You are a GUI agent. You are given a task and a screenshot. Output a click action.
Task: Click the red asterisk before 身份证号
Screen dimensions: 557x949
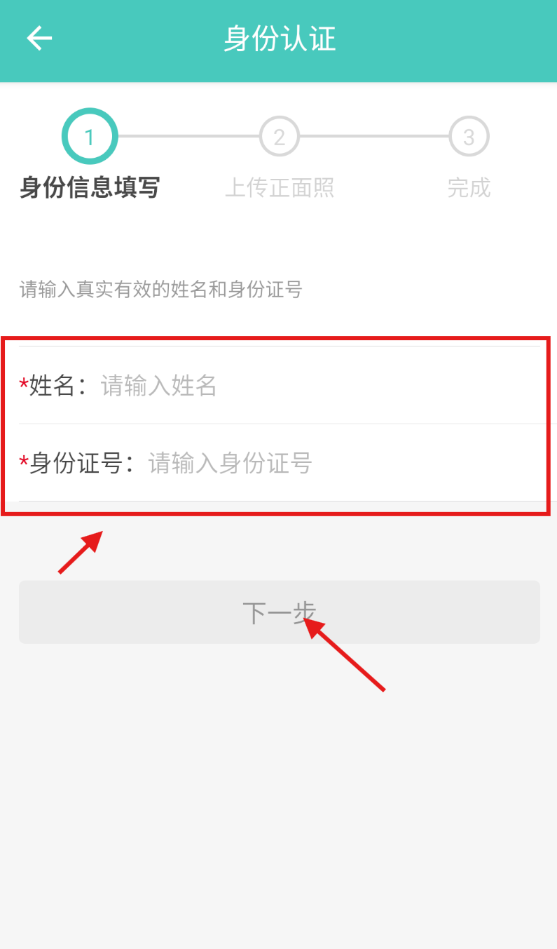pyautogui.click(x=24, y=462)
